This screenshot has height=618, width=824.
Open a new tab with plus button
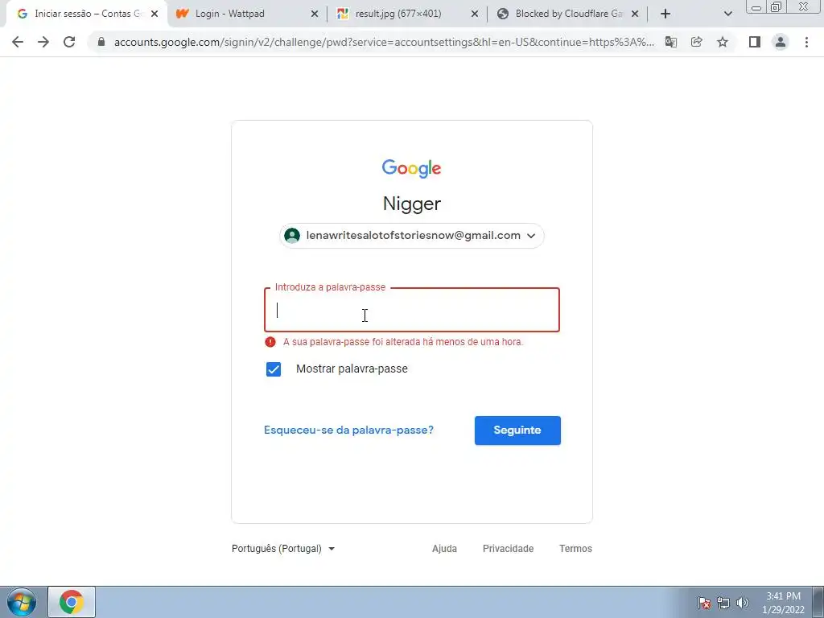(x=665, y=14)
